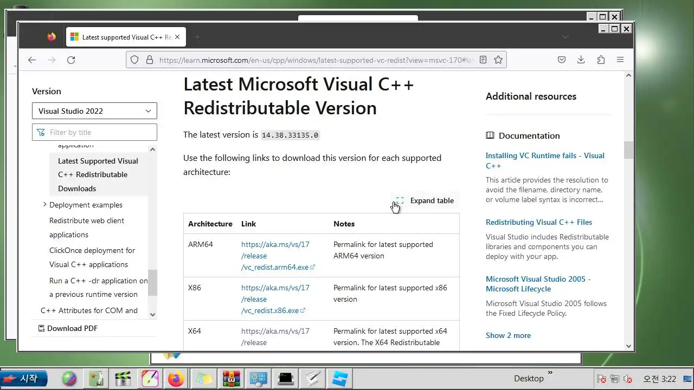Expand the Deployment examples node
Viewport: 694px width, 390px height.
pyautogui.click(x=45, y=205)
